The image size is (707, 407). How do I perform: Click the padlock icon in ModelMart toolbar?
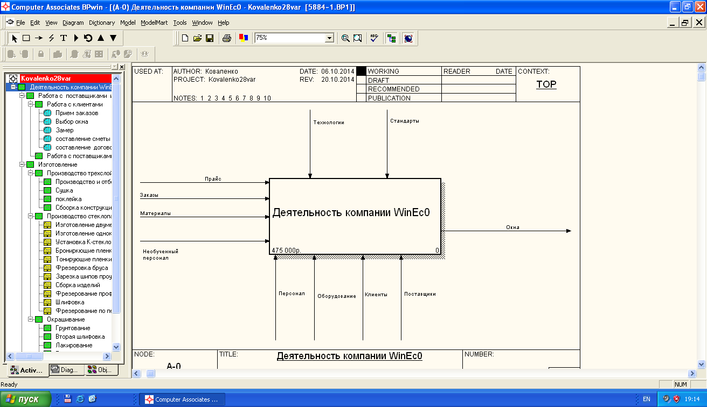(40, 54)
